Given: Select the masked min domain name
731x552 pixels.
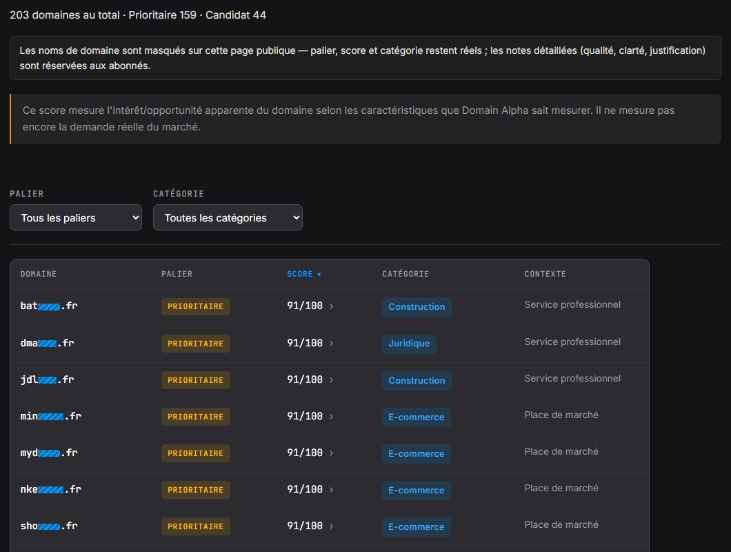Looking at the screenshot, I should (x=51, y=416).
